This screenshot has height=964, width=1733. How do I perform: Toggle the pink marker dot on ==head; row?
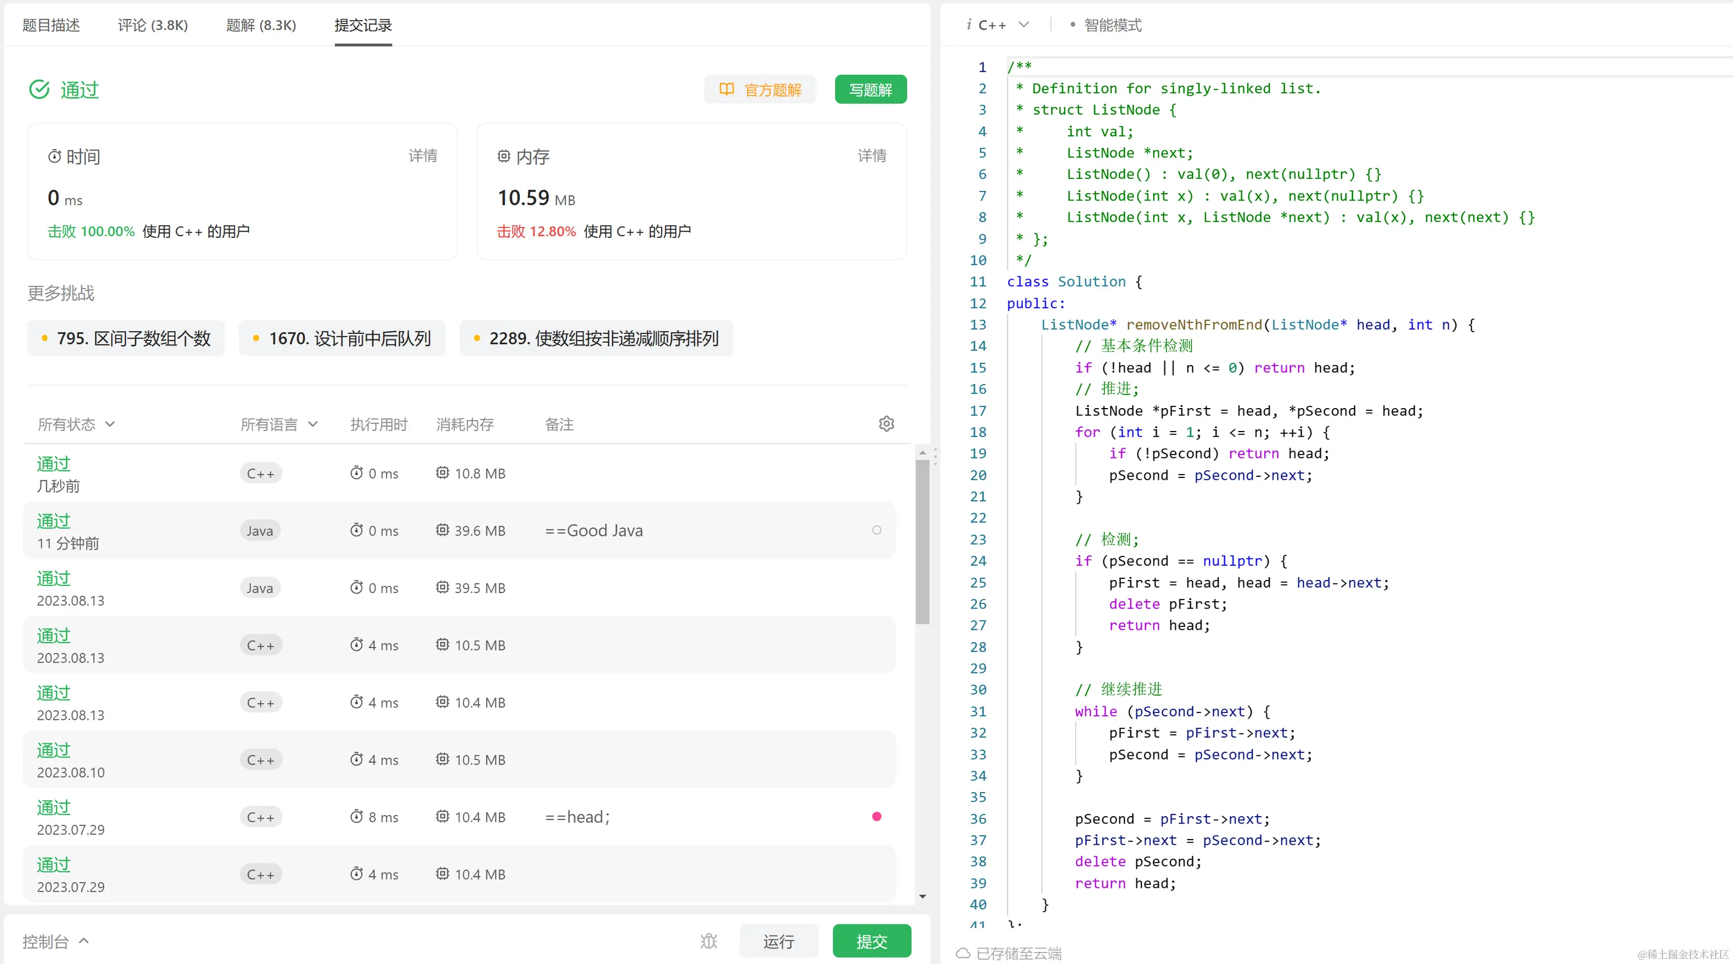tap(876, 816)
